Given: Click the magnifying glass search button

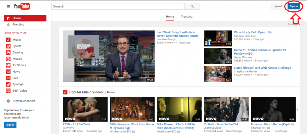Looking at the screenshot, I should 192,6.
